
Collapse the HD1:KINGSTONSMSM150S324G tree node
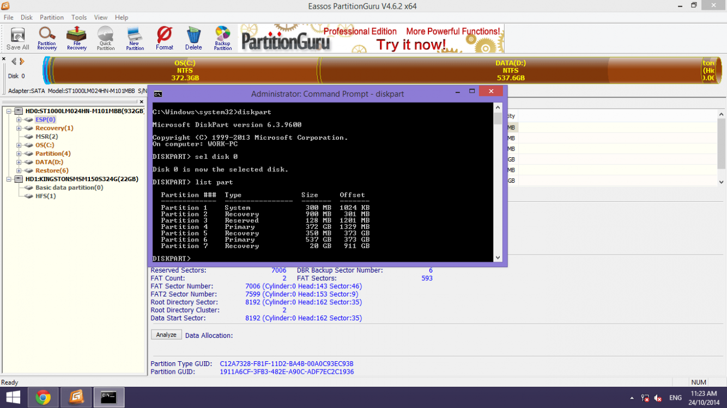(x=9, y=179)
